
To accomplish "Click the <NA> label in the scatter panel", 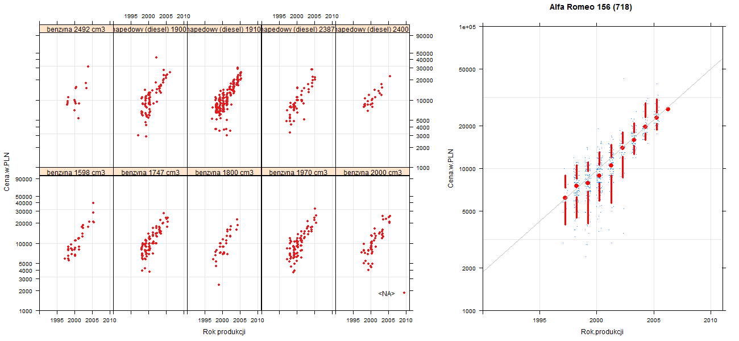I will click(x=387, y=293).
